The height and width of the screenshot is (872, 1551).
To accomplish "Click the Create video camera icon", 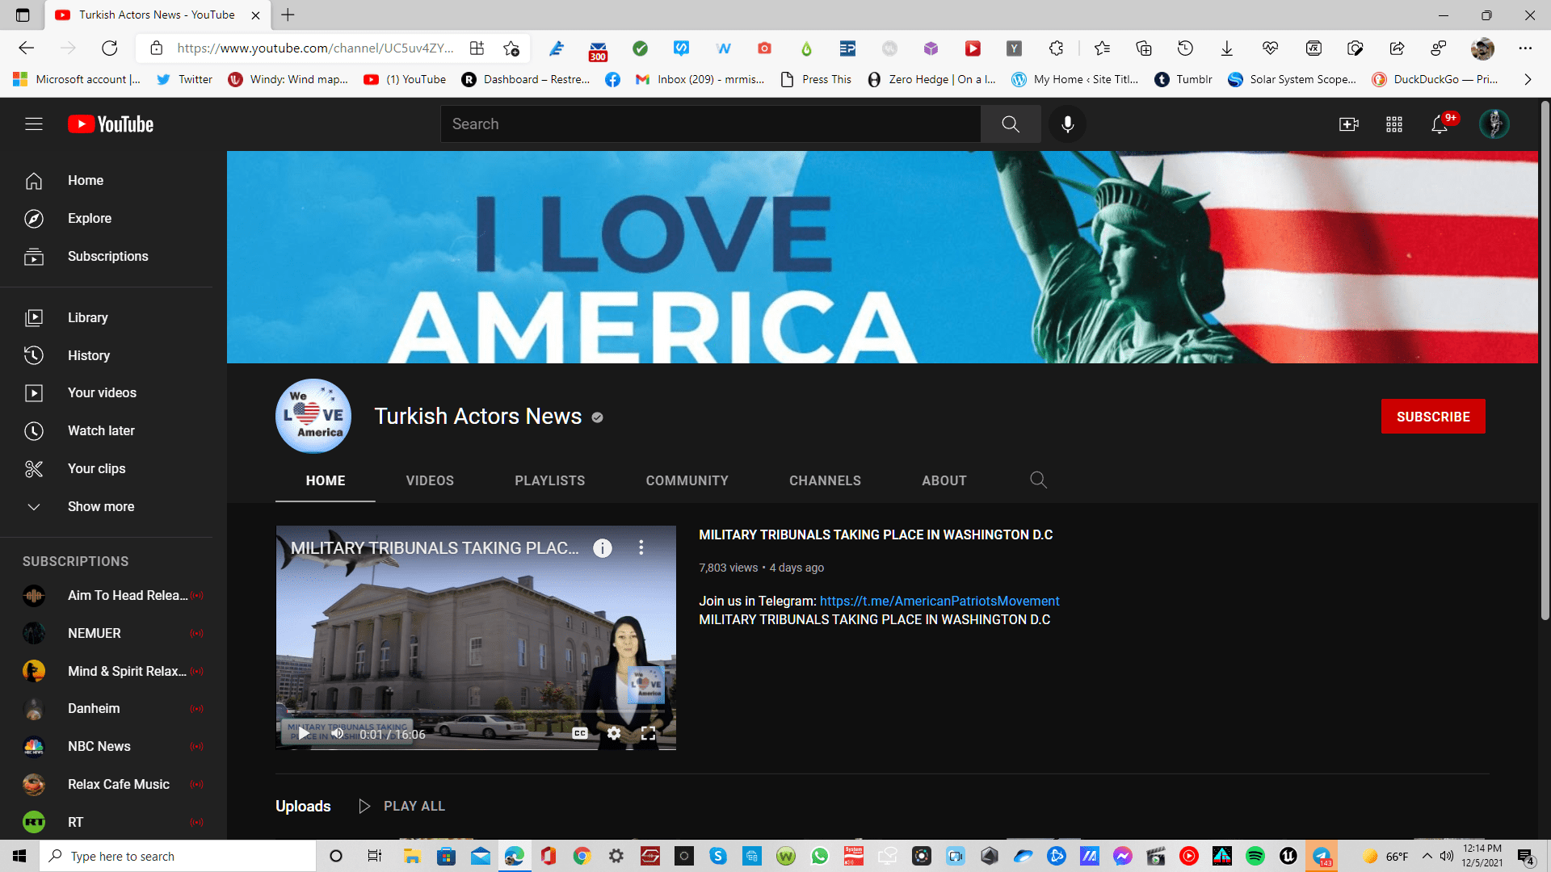I will coord(1348,124).
